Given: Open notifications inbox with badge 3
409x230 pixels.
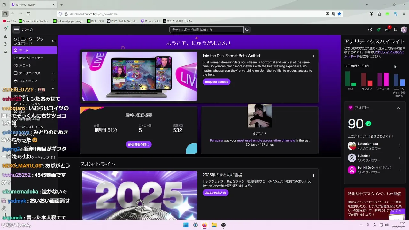Looking at the screenshot, I should tap(387, 30).
